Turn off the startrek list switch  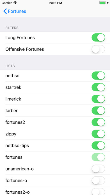(x=98, y=87)
